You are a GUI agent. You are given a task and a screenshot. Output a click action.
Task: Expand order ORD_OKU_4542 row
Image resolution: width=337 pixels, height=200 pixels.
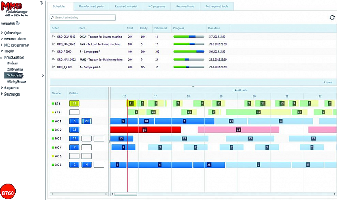tap(53, 36)
